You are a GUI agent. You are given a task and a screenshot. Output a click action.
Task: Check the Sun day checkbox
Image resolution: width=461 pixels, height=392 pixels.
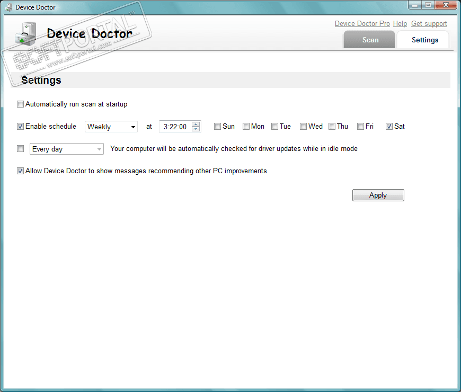pyautogui.click(x=217, y=127)
